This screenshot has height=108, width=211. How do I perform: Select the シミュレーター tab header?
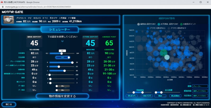pyautogui.click(x=59, y=29)
